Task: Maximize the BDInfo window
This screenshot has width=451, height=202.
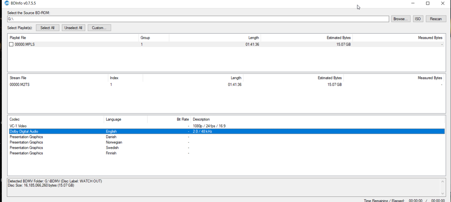Action: [x=428, y=3]
